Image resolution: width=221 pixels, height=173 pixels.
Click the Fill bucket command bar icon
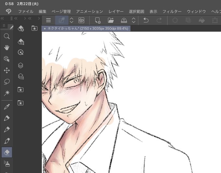tap(202, 20)
